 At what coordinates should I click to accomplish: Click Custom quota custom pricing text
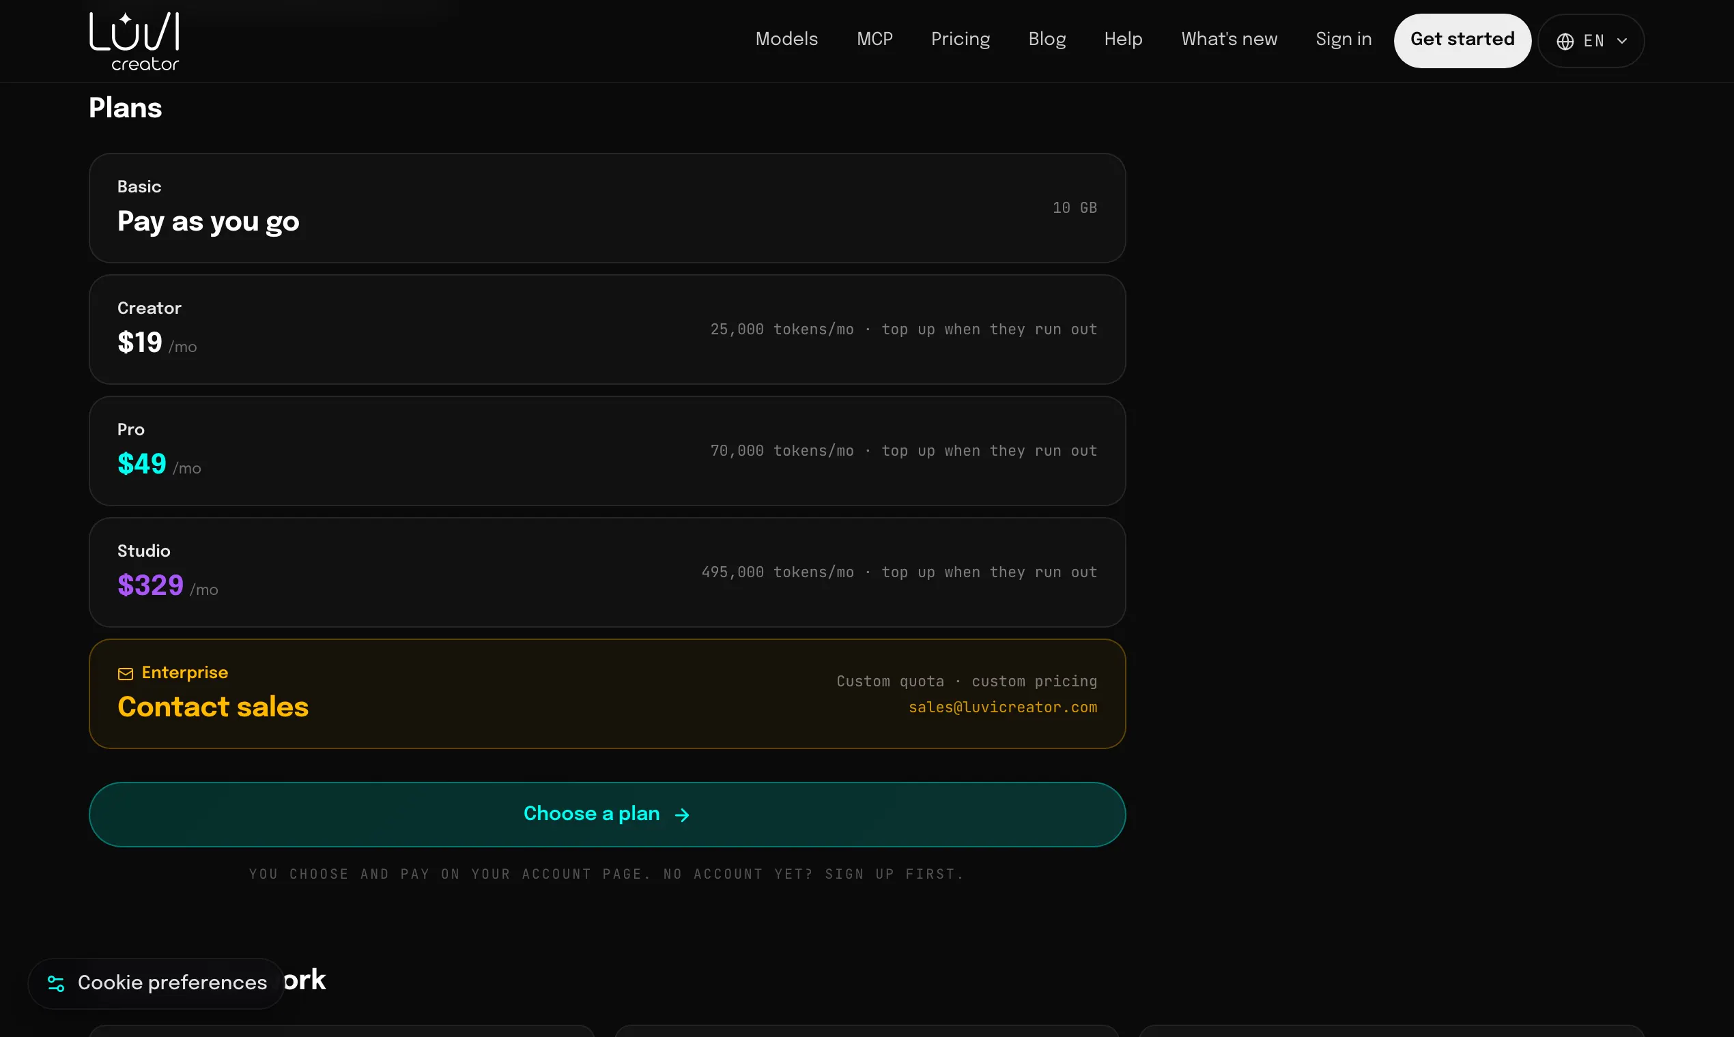[967, 682]
